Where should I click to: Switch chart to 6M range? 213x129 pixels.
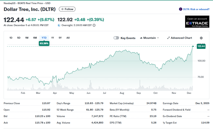click(35, 38)
